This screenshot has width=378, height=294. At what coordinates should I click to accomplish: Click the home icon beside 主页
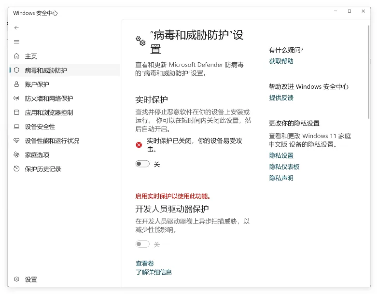[x=16, y=56]
